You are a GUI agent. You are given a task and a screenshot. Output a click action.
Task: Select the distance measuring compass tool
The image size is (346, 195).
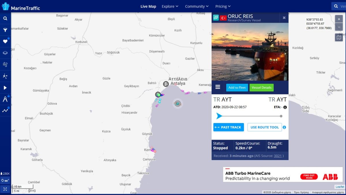click(x=5, y=99)
